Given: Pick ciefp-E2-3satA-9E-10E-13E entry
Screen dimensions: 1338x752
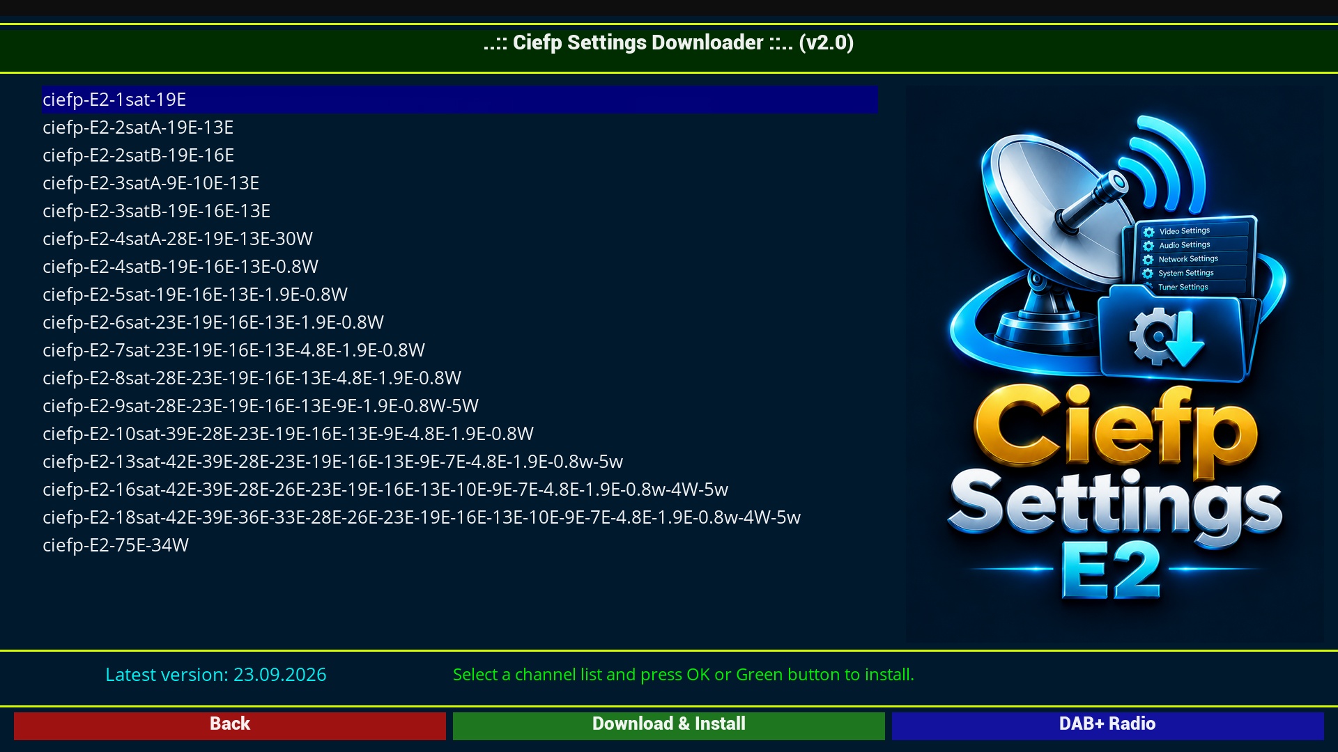Looking at the screenshot, I should click(460, 183).
